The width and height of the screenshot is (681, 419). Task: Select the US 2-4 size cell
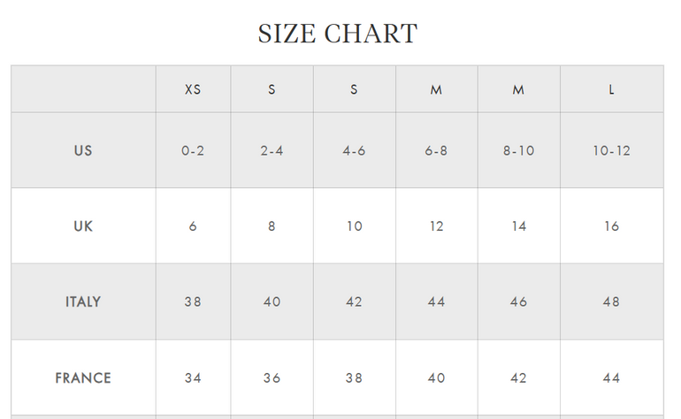(x=272, y=150)
